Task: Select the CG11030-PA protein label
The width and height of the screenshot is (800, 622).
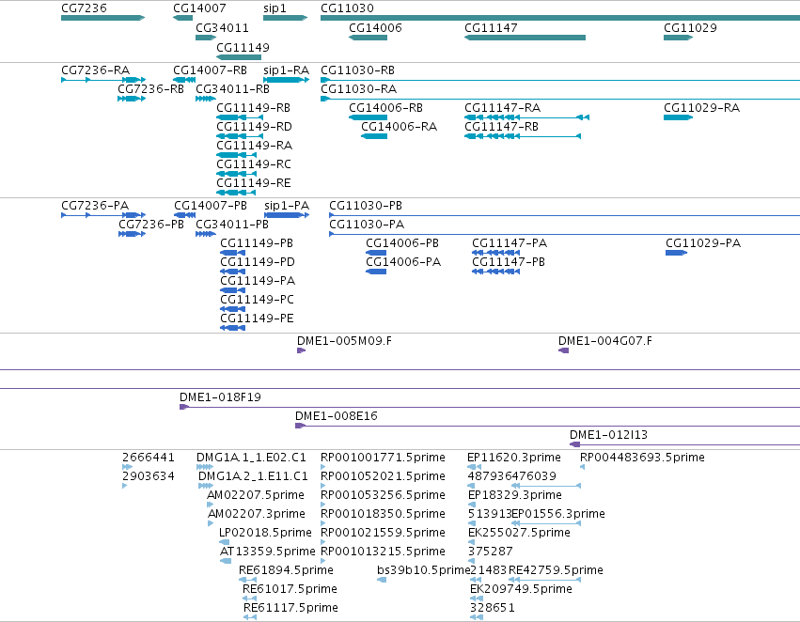Action: point(367,225)
